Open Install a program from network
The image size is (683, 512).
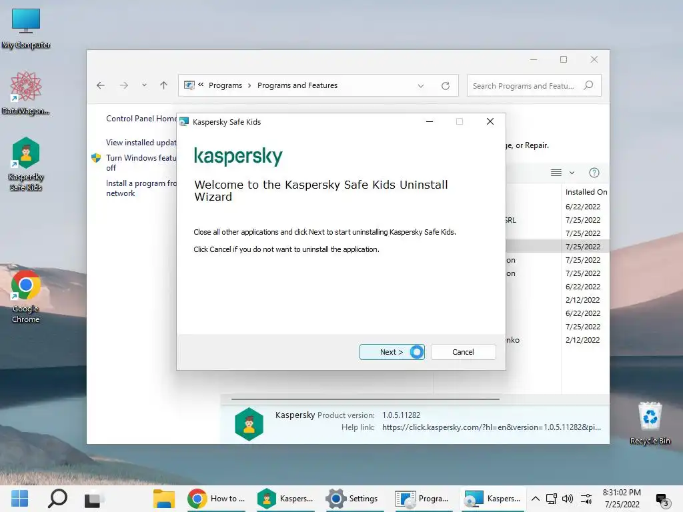pos(141,188)
